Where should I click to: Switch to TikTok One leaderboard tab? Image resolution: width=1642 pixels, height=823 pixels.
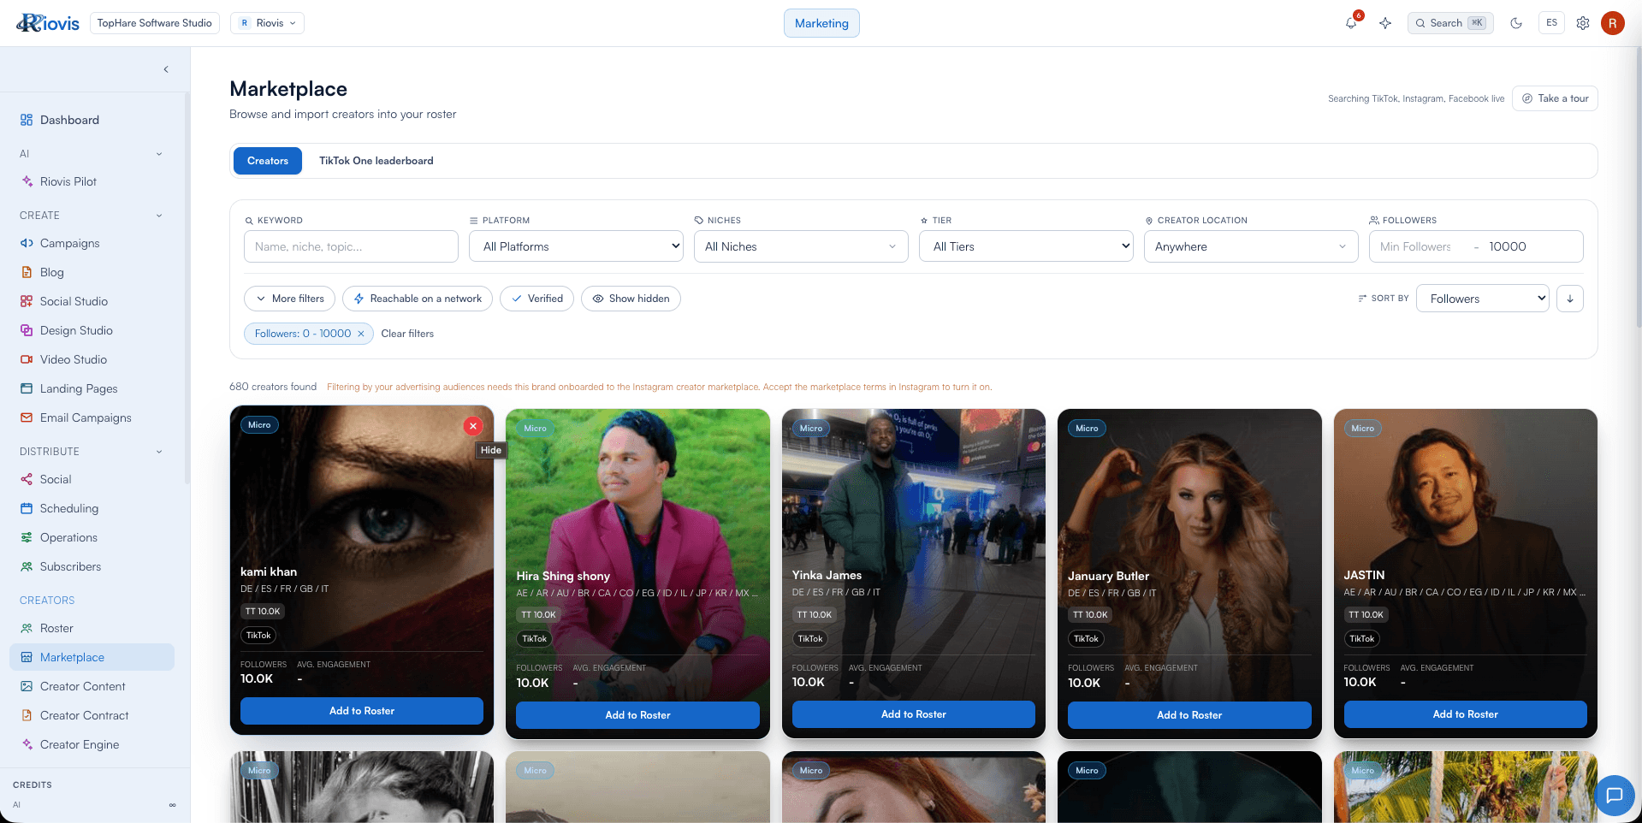(x=376, y=161)
